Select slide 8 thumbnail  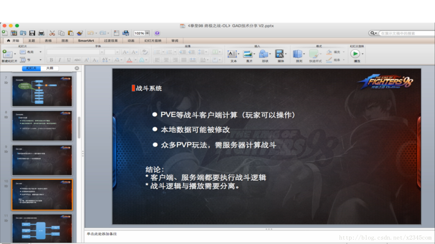[42, 126]
